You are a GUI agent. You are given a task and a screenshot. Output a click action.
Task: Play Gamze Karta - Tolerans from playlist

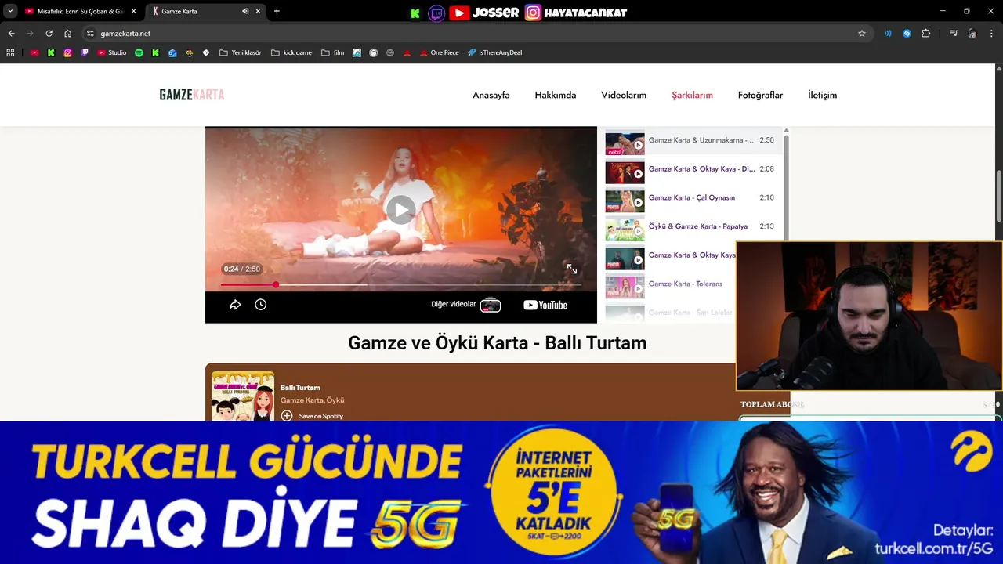(x=670, y=285)
